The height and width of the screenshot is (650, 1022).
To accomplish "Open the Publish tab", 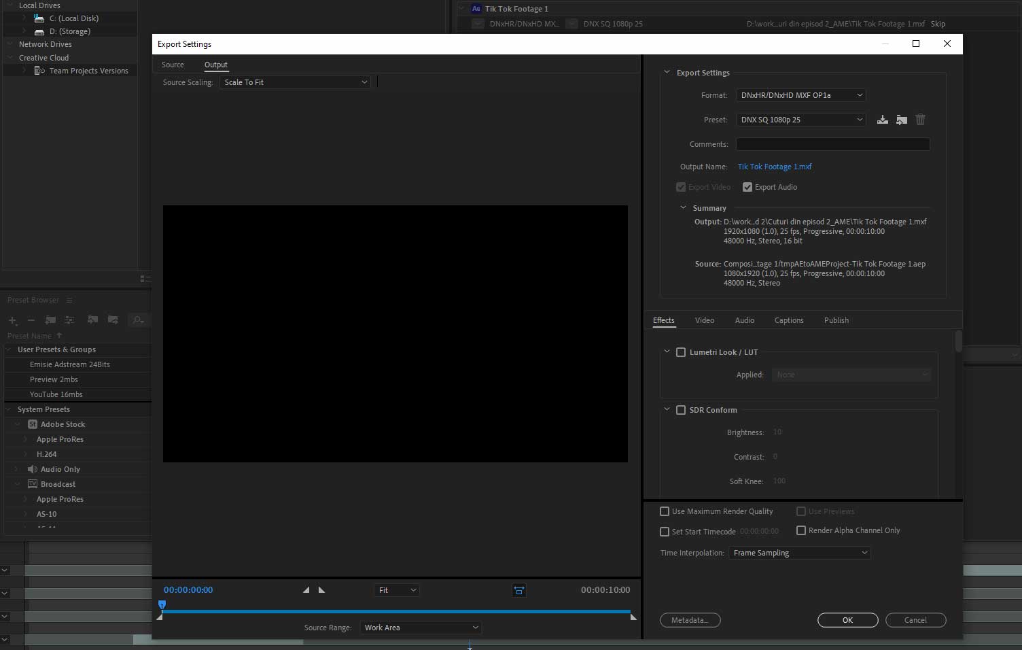I will [x=836, y=320].
